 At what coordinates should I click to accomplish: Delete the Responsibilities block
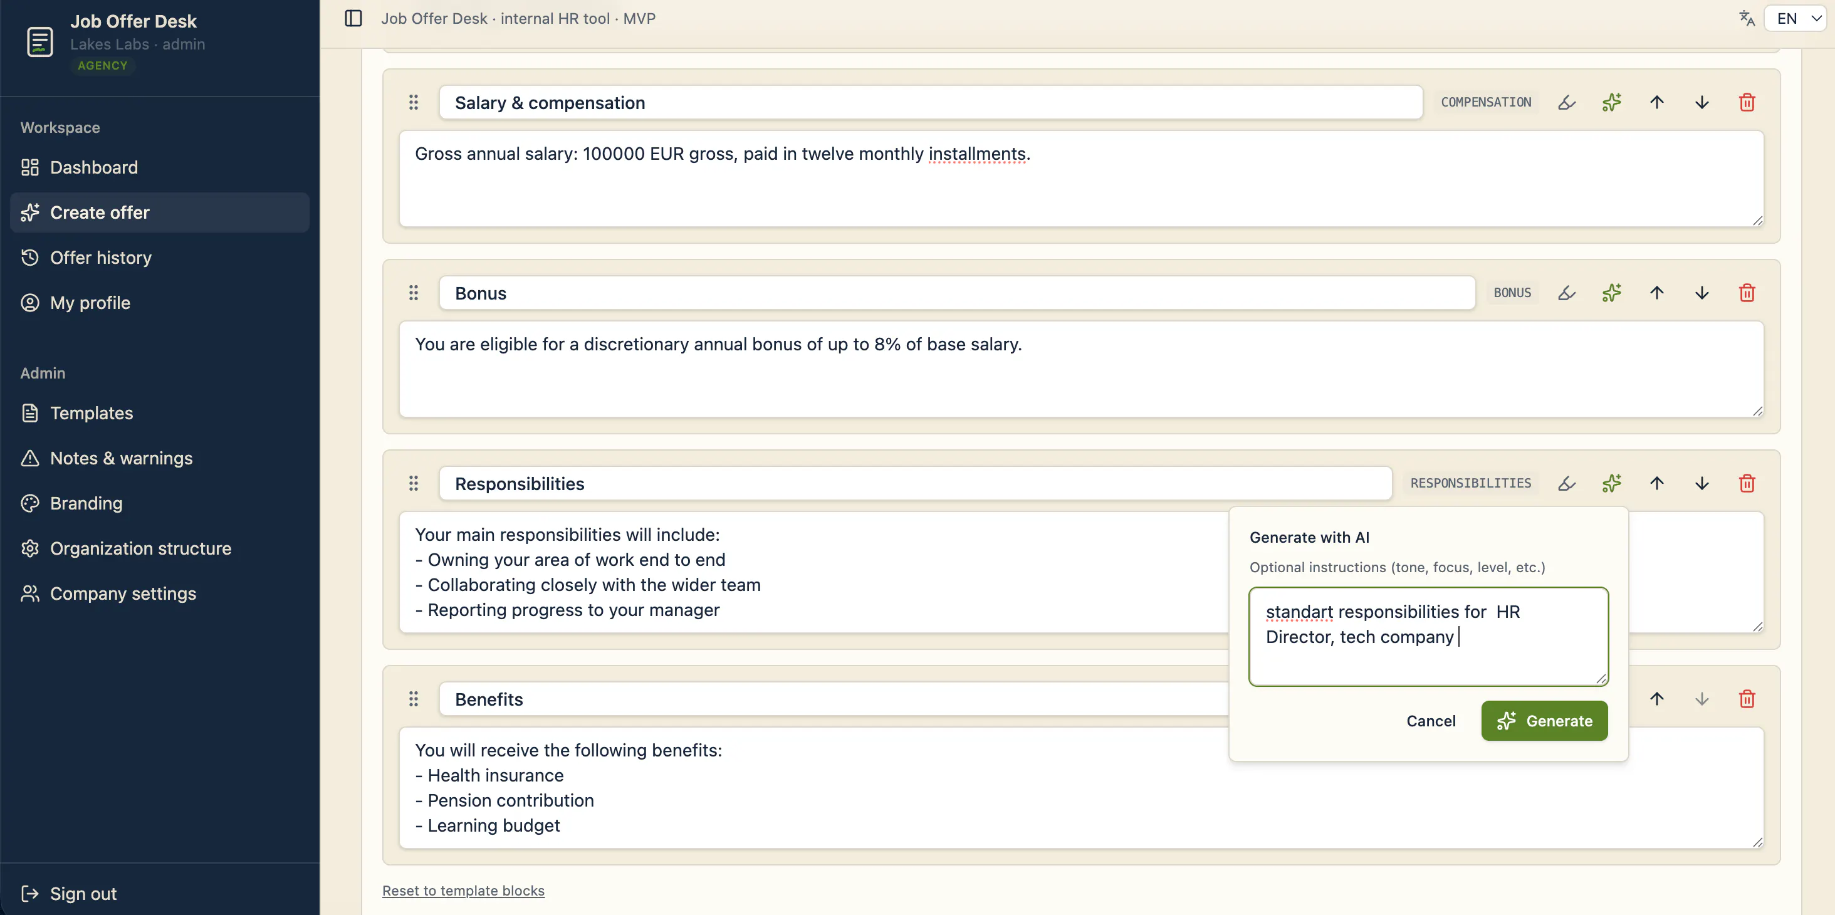pos(1747,484)
